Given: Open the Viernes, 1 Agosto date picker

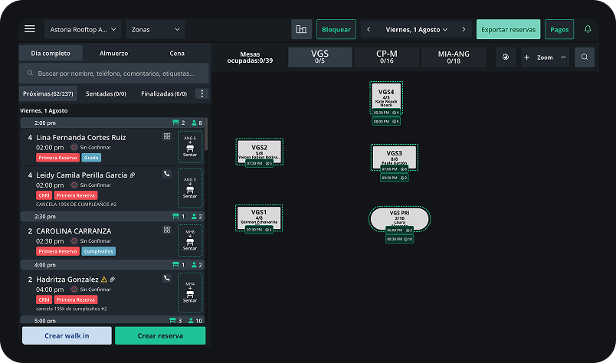Looking at the screenshot, I should coord(416,30).
